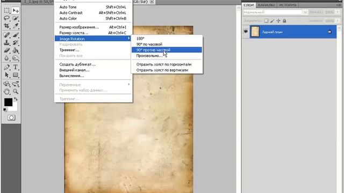344x193 pixels.
Task: Select the Clone Stamp tool
Action: click(6, 42)
